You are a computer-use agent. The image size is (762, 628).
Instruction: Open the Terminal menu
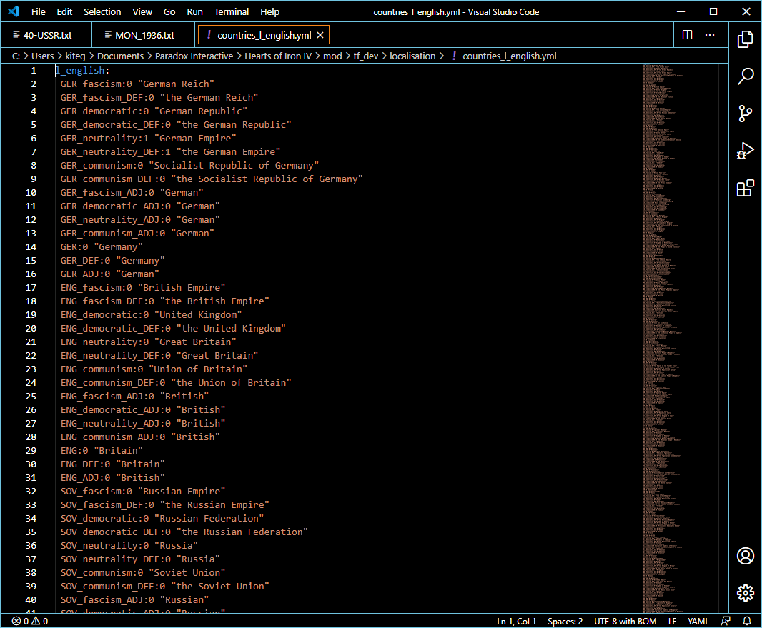click(x=232, y=11)
